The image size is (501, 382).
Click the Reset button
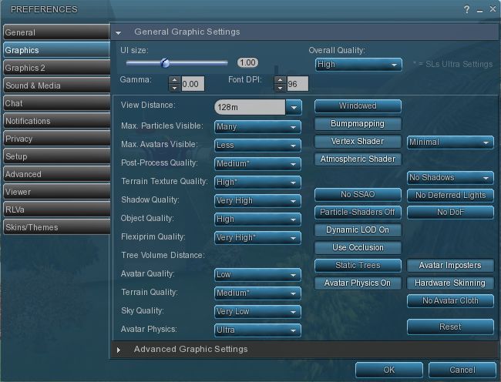[450, 327]
